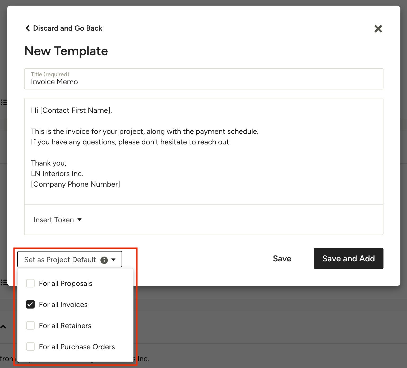
Task: Click the Set as Project Default caret
Action: pos(113,260)
